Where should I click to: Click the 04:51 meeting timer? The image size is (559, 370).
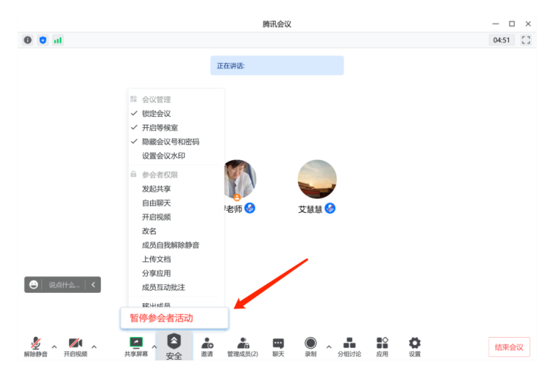click(x=501, y=40)
